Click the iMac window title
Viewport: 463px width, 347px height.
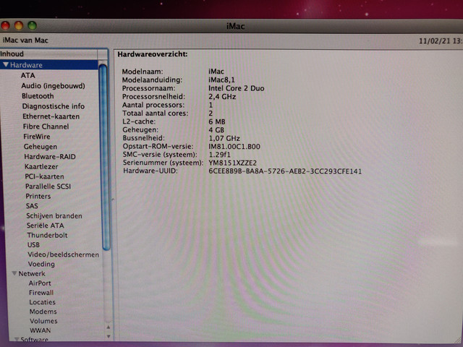click(x=235, y=26)
